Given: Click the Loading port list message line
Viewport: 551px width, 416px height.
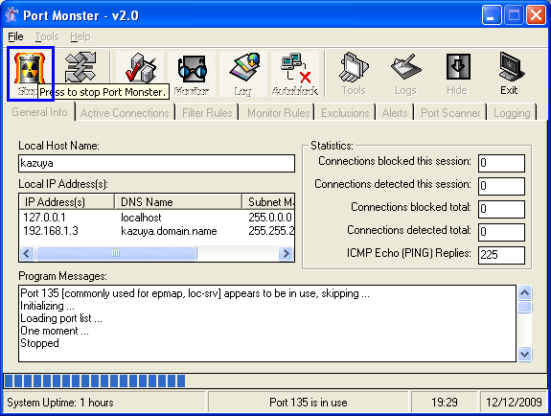Looking at the screenshot, I should (x=61, y=318).
